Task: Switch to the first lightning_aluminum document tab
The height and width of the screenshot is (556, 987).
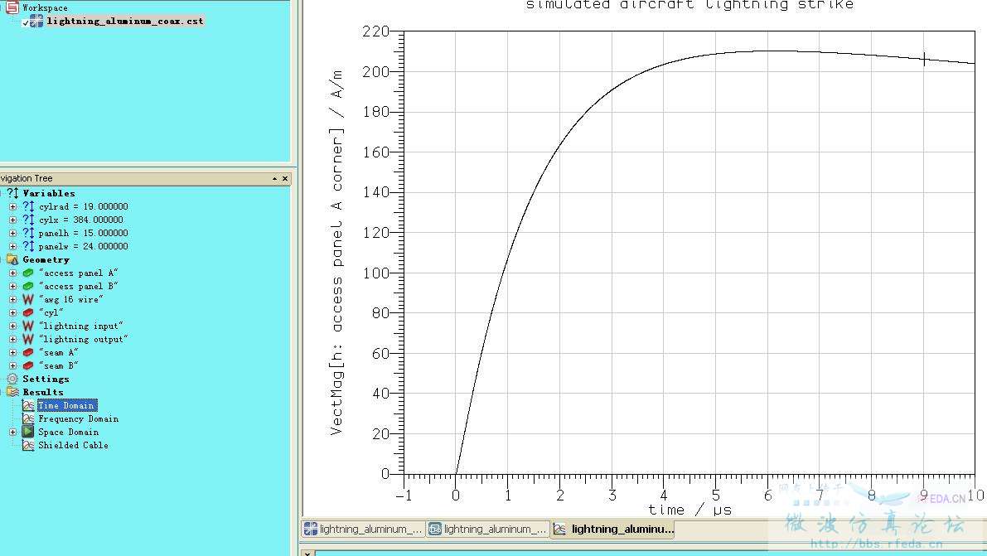Action: 363,529
